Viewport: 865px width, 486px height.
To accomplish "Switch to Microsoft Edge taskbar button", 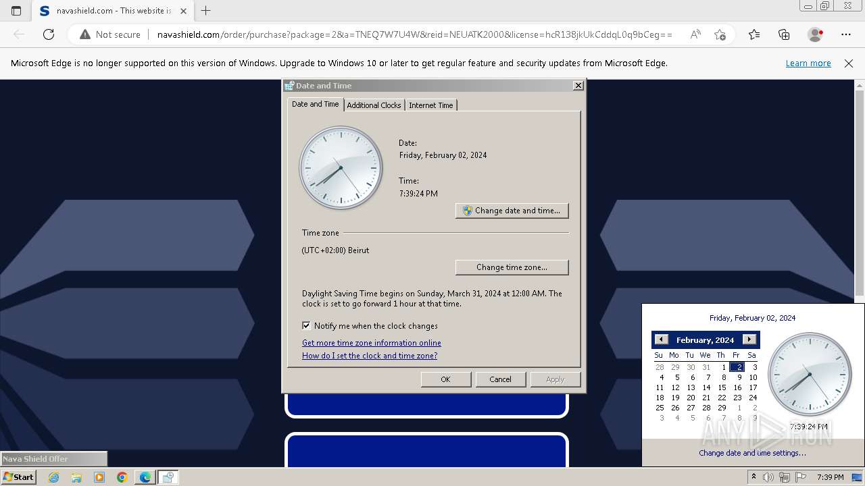I will click(145, 477).
